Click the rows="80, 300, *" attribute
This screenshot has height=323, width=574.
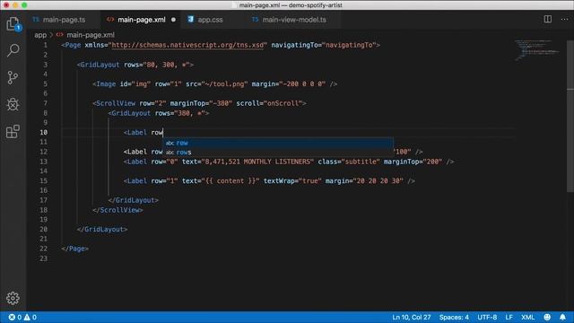point(157,65)
